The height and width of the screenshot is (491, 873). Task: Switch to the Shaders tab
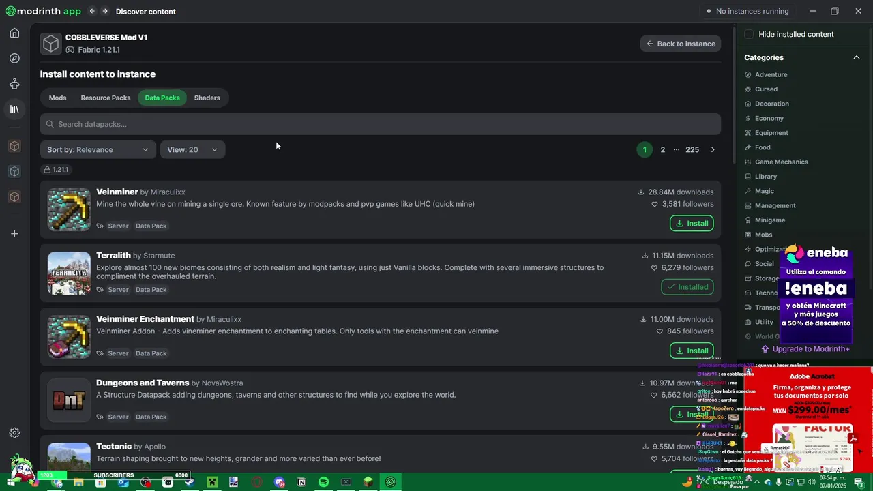pyautogui.click(x=207, y=98)
